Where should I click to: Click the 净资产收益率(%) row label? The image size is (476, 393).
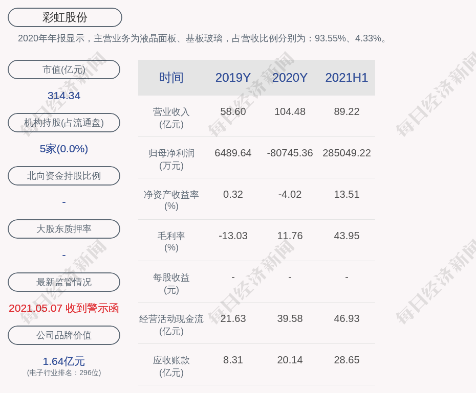pos(171,200)
